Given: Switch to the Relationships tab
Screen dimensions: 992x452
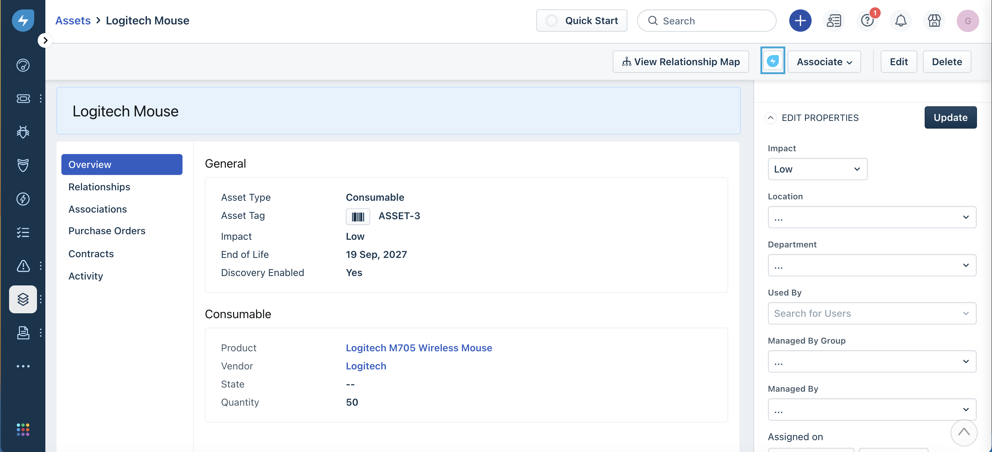Looking at the screenshot, I should (x=99, y=186).
